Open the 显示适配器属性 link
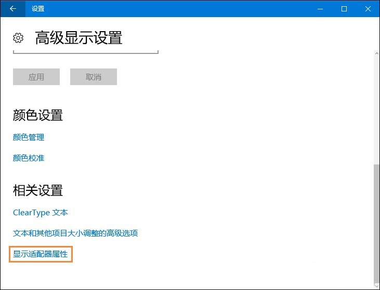The image size is (380, 290). click(41, 254)
